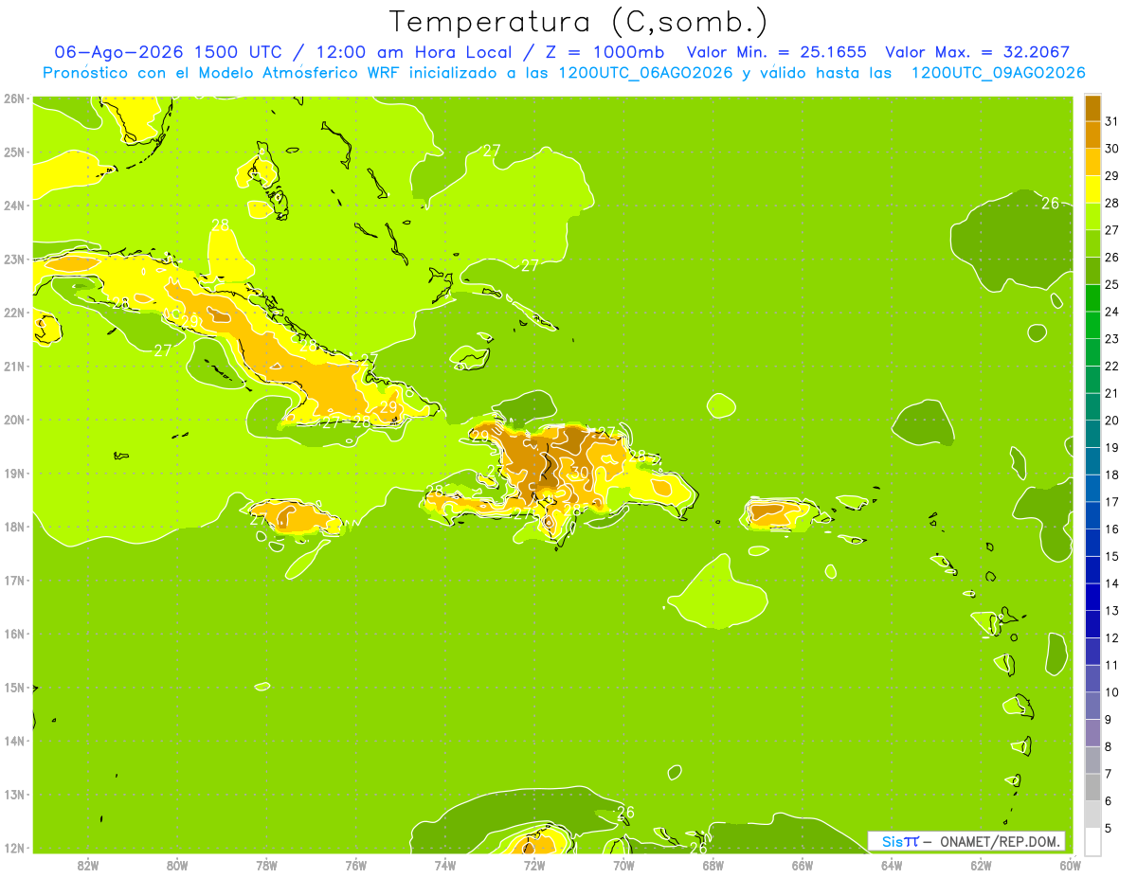
Task: Click the legend value label "31"
Action: [1112, 121]
